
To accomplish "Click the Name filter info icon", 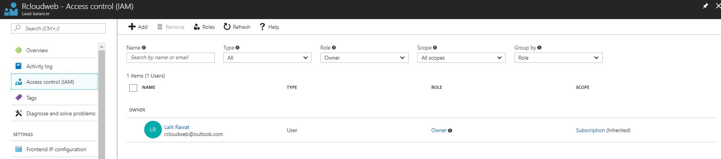I will point(144,48).
